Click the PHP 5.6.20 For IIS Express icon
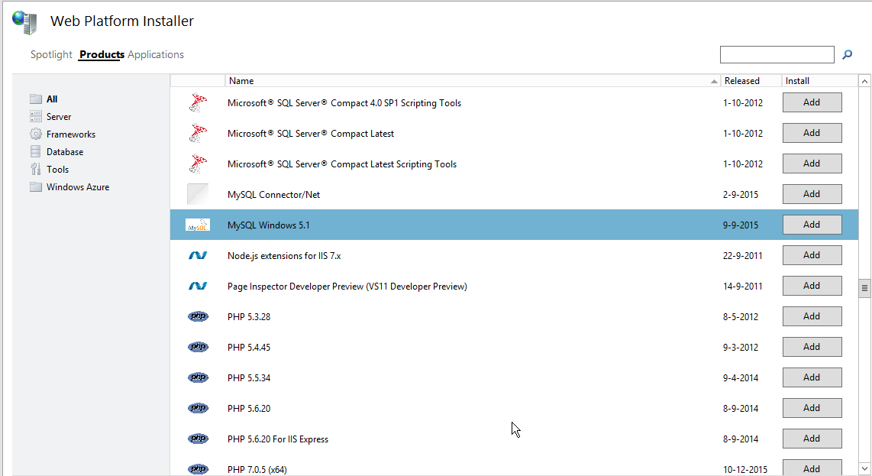This screenshot has width=872, height=476. pos(198,439)
